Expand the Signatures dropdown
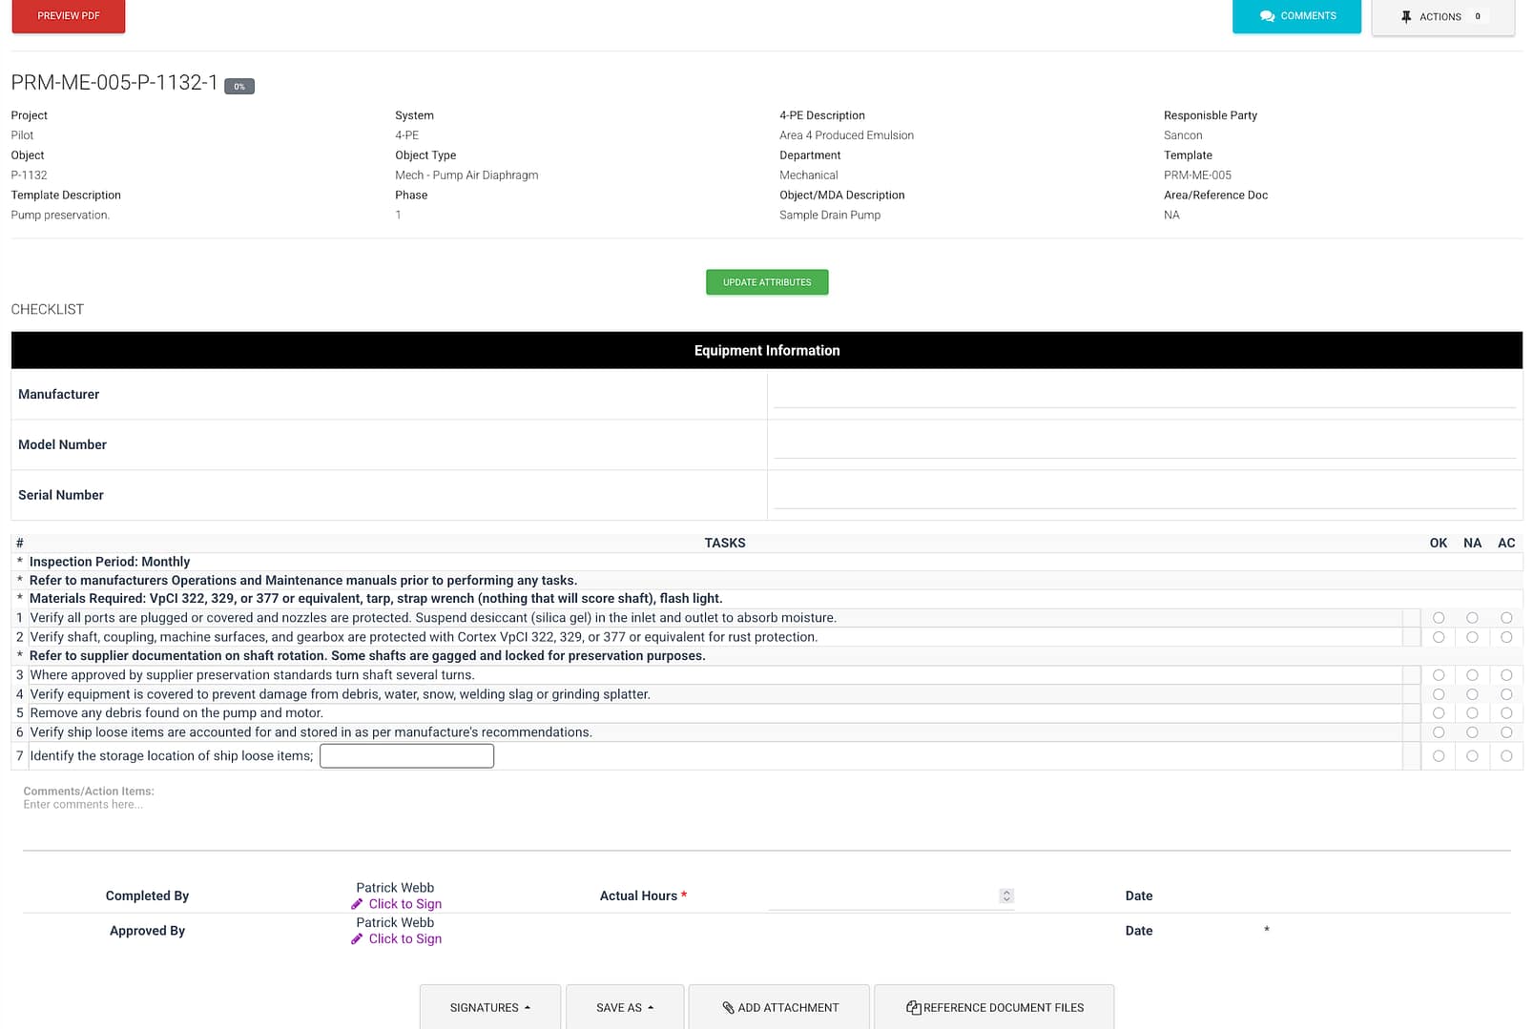Image resolution: width=1533 pixels, height=1029 pixels. tap(489, 1008)
